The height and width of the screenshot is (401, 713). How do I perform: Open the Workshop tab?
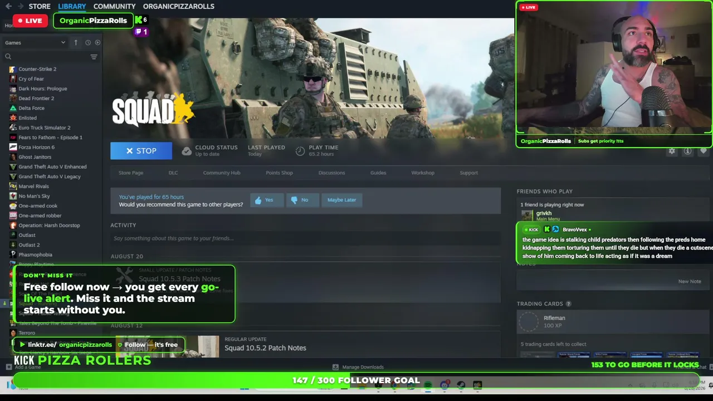(423, 173)
